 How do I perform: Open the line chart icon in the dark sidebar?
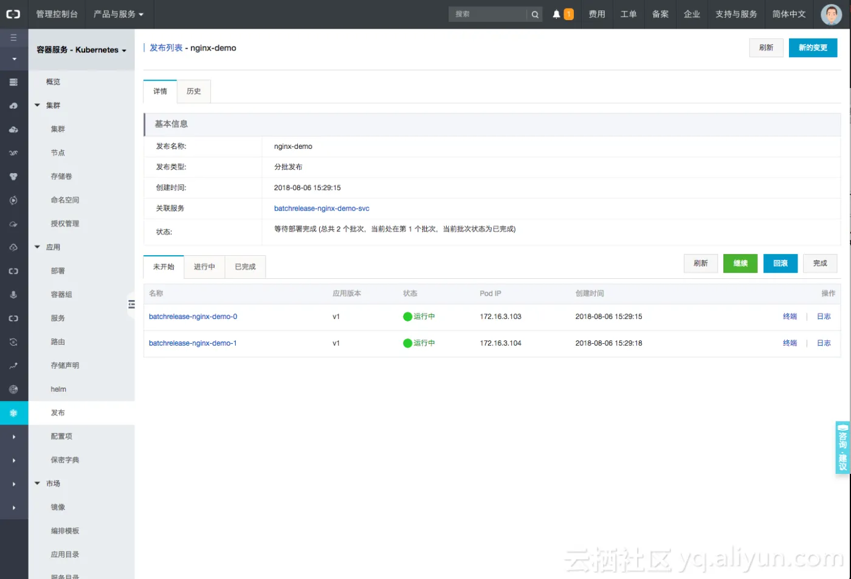point(13,366)
